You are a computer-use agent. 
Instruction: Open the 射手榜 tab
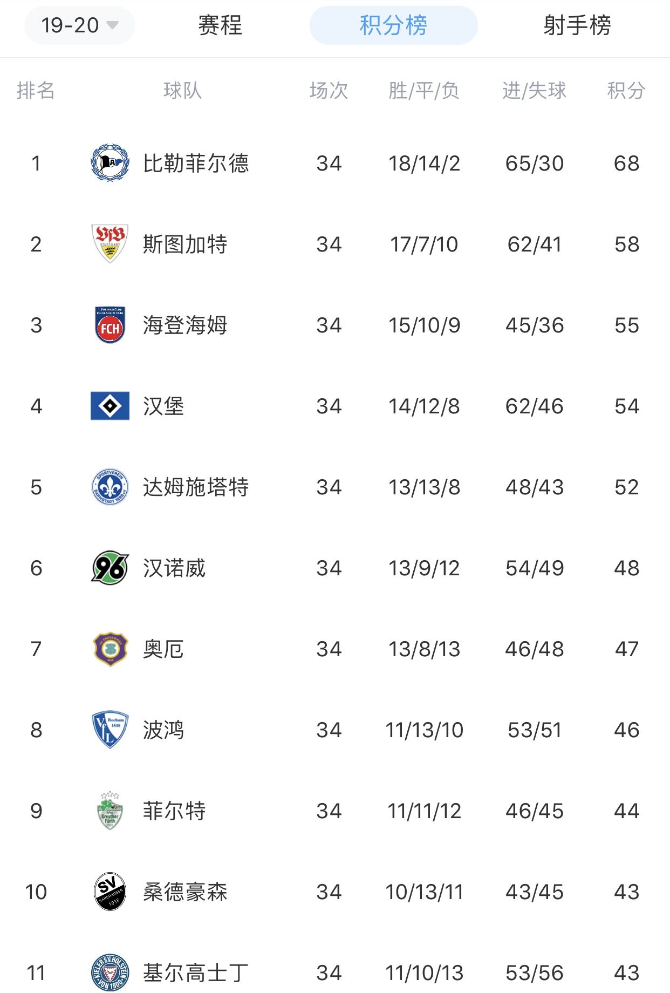coord(577,25)
